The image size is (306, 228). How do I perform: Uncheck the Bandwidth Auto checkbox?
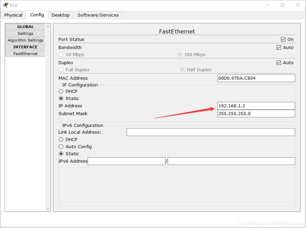279,47
